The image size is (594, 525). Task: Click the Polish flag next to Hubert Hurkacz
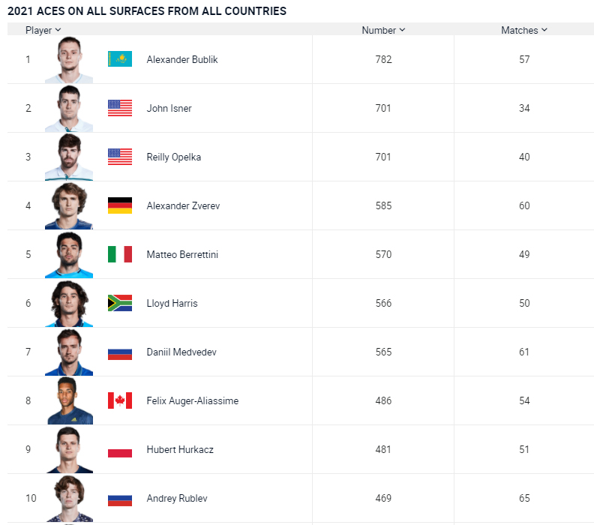120,449
